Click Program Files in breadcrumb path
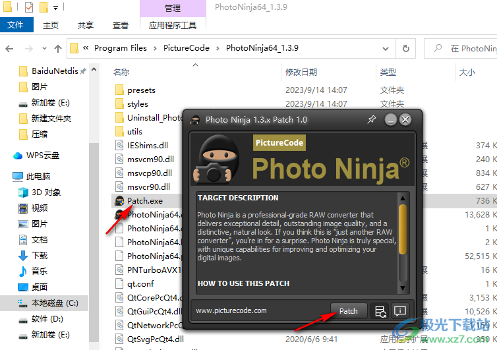 121,48
